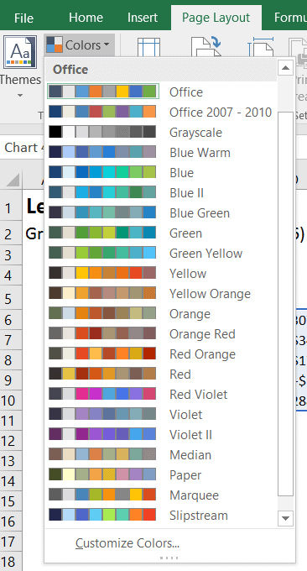Viewport: 307px width, 571px height.
Task: Click the scroll up arrow in color list
Action: [285, 68]
